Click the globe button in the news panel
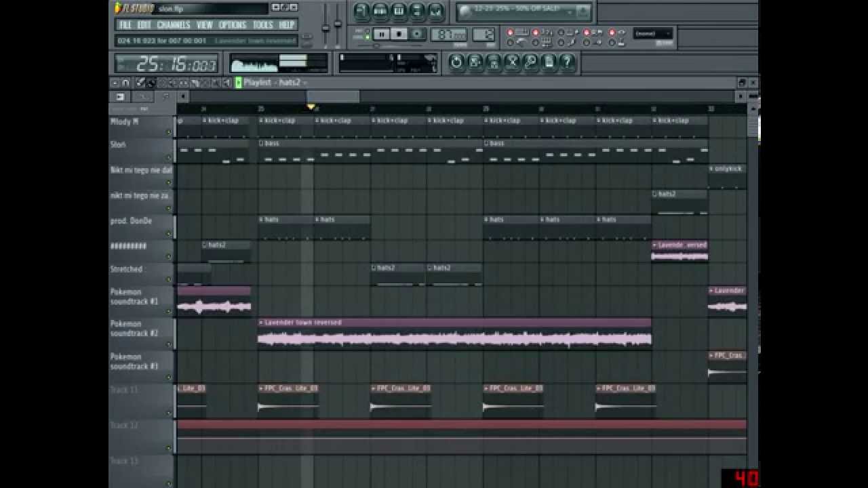This screenshot has height=488, width=868. coord(465,11)
